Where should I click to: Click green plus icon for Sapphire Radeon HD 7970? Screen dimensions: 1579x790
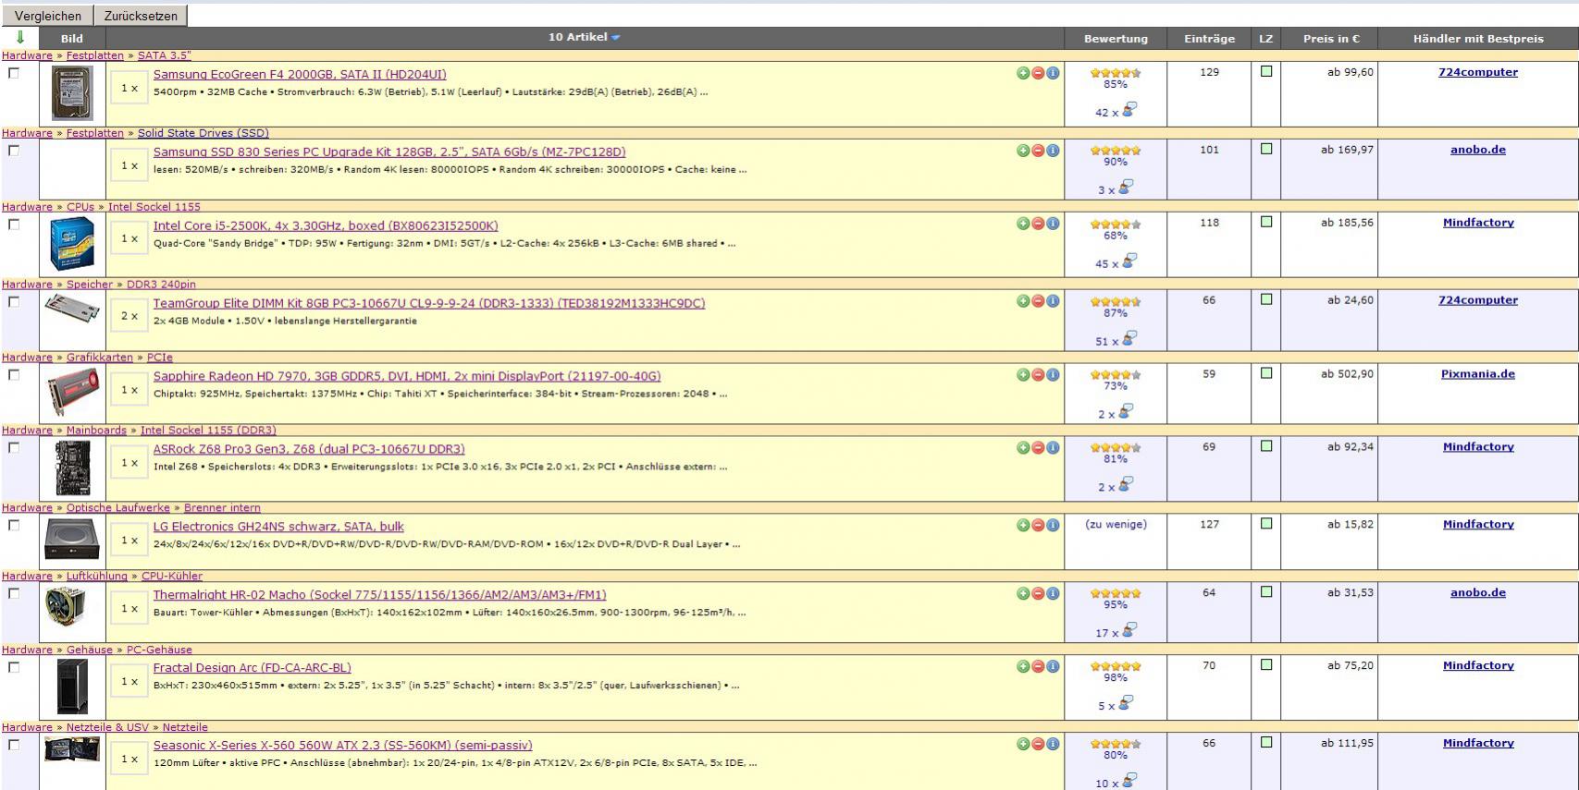point(1023,375)
